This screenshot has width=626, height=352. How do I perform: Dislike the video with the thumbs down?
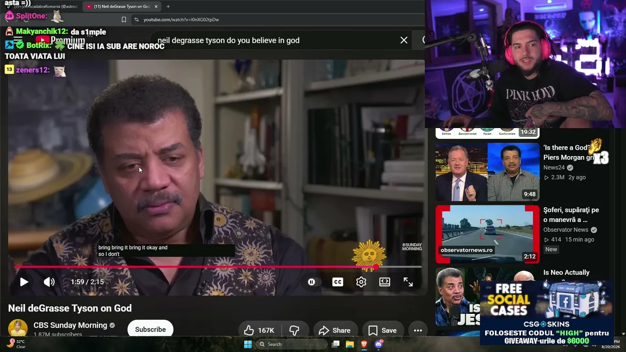pyautogui.click(x=294, y=330)
